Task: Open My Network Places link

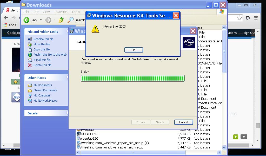Action: [x=45, y=101]
